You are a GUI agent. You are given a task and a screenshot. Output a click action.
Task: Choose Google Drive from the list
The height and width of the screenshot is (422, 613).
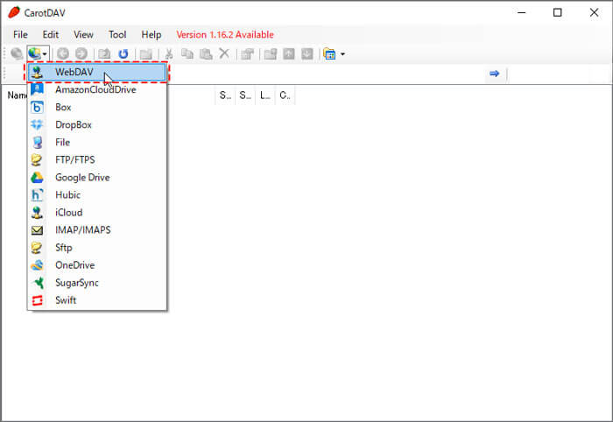tap(97, 178)
